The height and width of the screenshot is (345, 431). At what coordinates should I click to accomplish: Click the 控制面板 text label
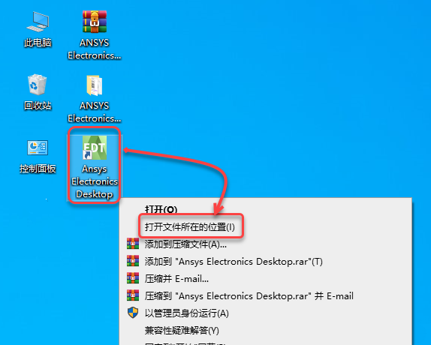38,169
